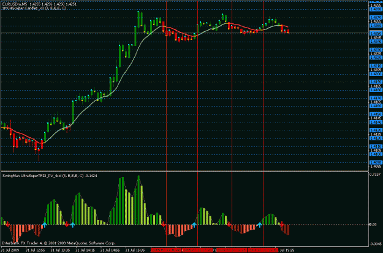
Task: Click the 31 Jul 2009 date label
Action: point(10,251)
